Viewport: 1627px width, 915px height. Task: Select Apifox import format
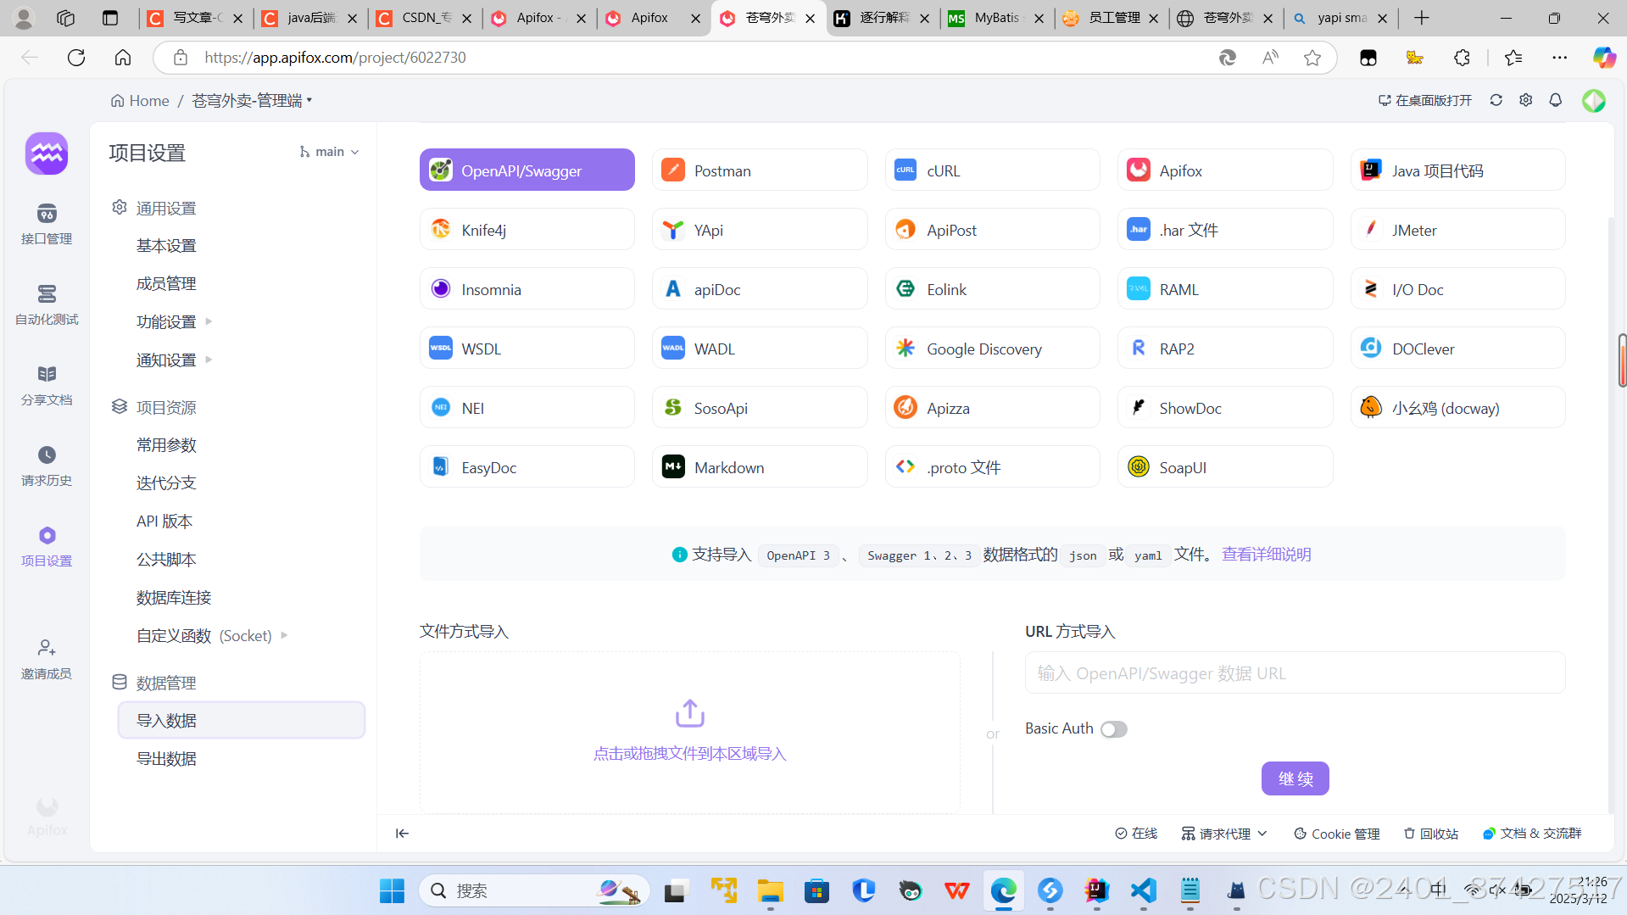(x=1225, y=170)
